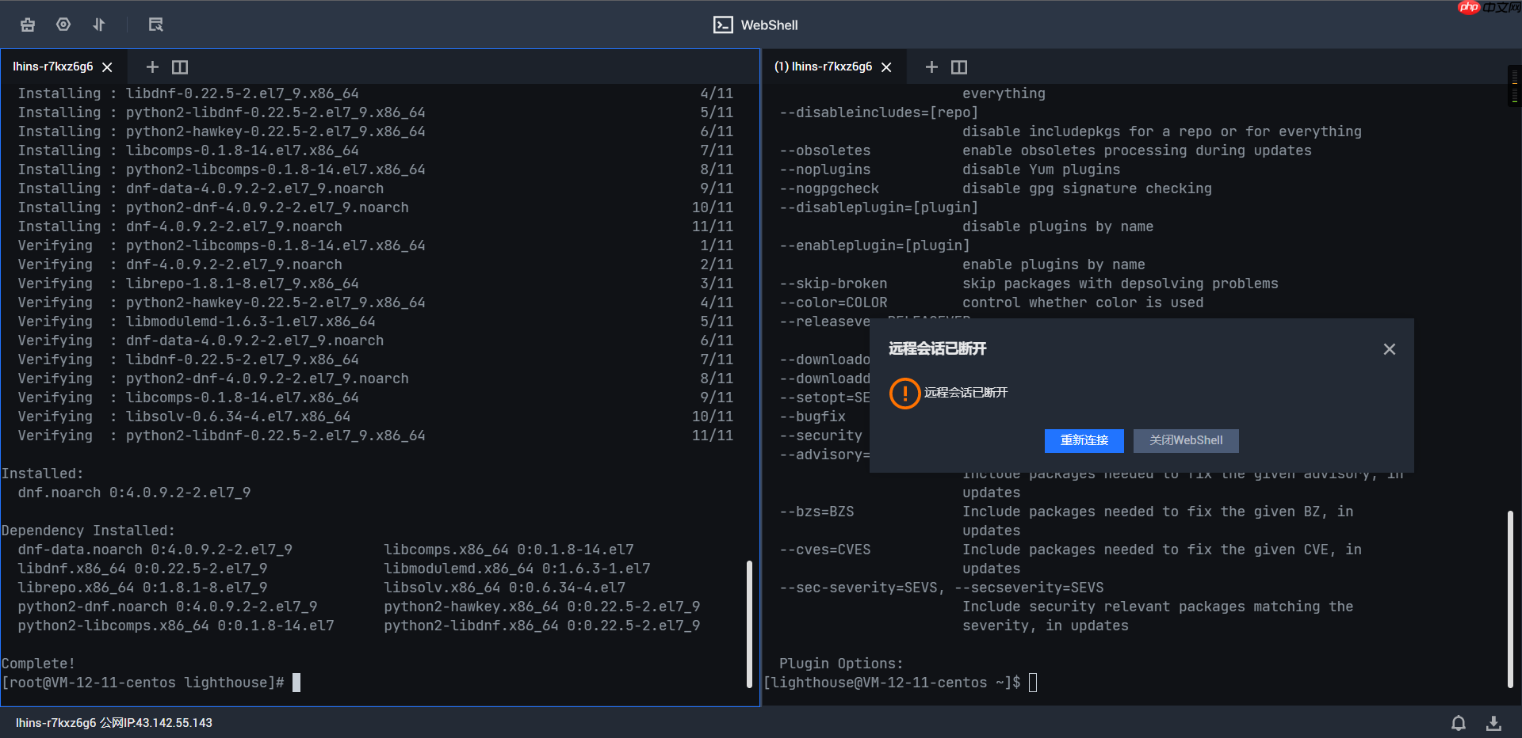Close the left lhins-r7kxz6g6 tab
Viewport: 1522px width, 738px height.
tap(108, 67)
